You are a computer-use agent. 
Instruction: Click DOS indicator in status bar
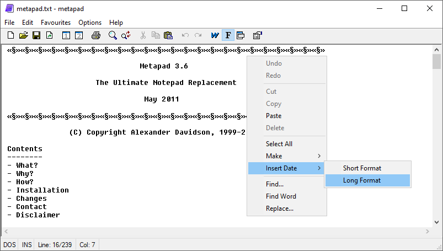point(9,245)
